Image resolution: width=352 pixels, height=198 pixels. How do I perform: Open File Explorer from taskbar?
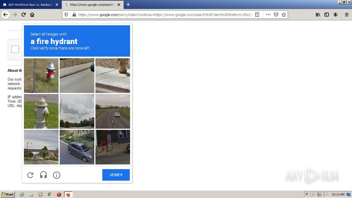click(x=31, y=194)
